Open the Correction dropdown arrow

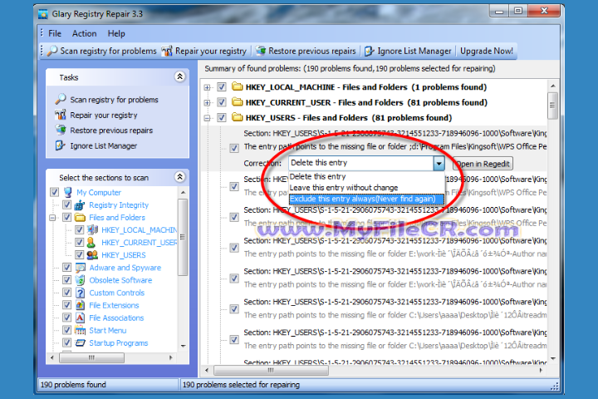click(x=439, y=164)
